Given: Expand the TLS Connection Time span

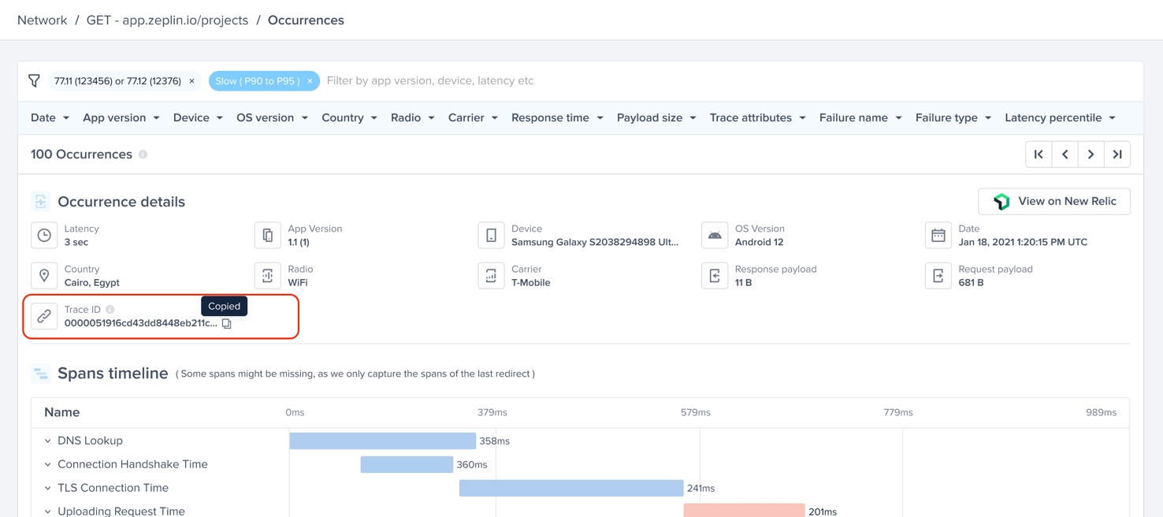Looking at the screenshot, I should tap(48, 488).
